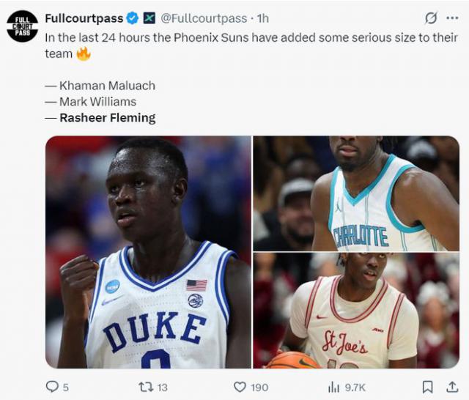View post analytics showing 9.7K views
This screenshot has height=400, width=469.
click(334, 386)
